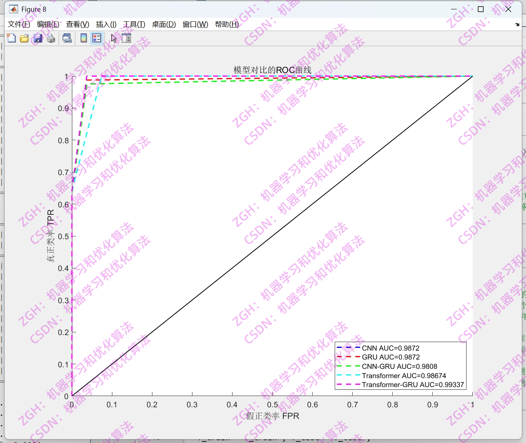Save the current figure
The height and width of the screenshot is (443, 526).
click(x=37, y=38)
